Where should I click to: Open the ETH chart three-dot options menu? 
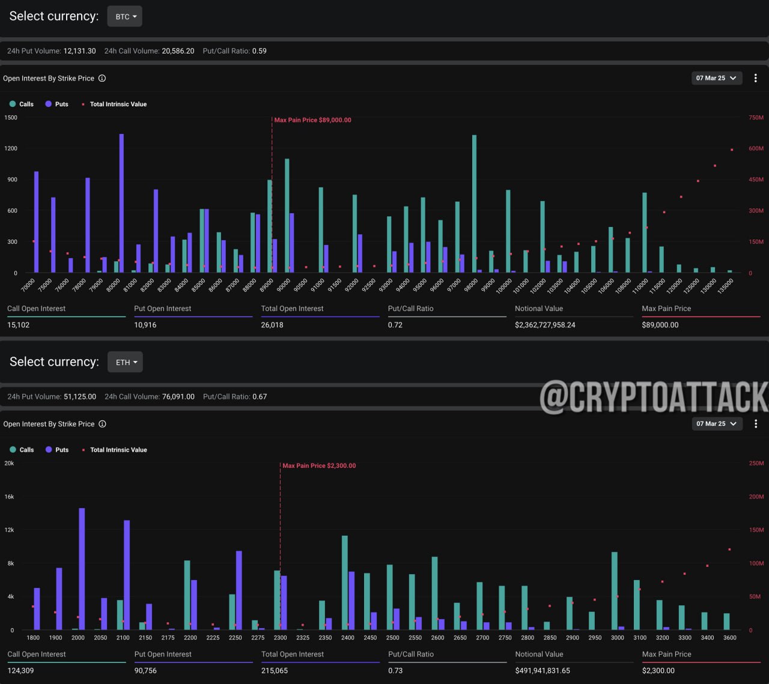756,424
